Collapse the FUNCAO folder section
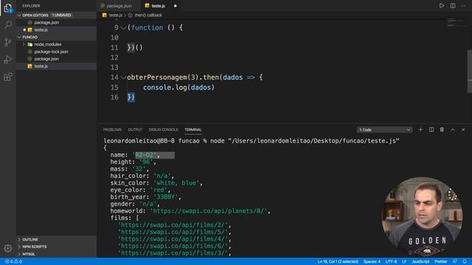Image resolution: width=472 pixels, height=265 pixels. [x=19, y=38]
